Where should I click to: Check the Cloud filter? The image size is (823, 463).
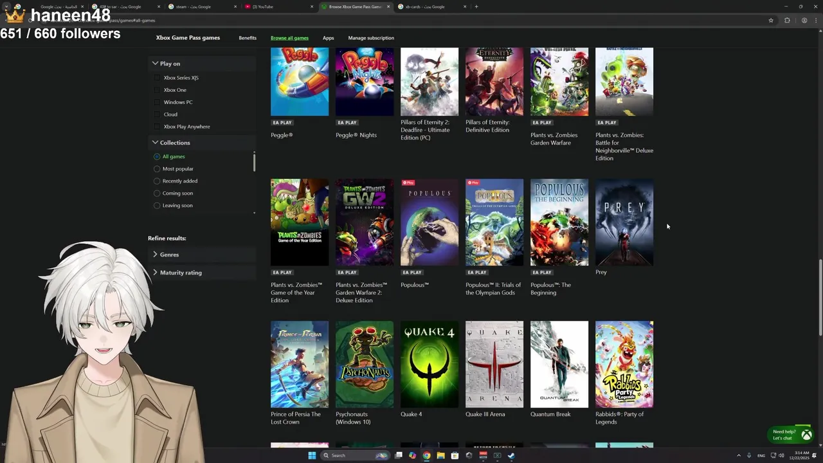[157, 114]
